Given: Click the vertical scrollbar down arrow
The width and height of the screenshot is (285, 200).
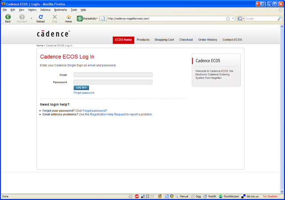Looking at the screenshot, I should click(x=282, y=192).
